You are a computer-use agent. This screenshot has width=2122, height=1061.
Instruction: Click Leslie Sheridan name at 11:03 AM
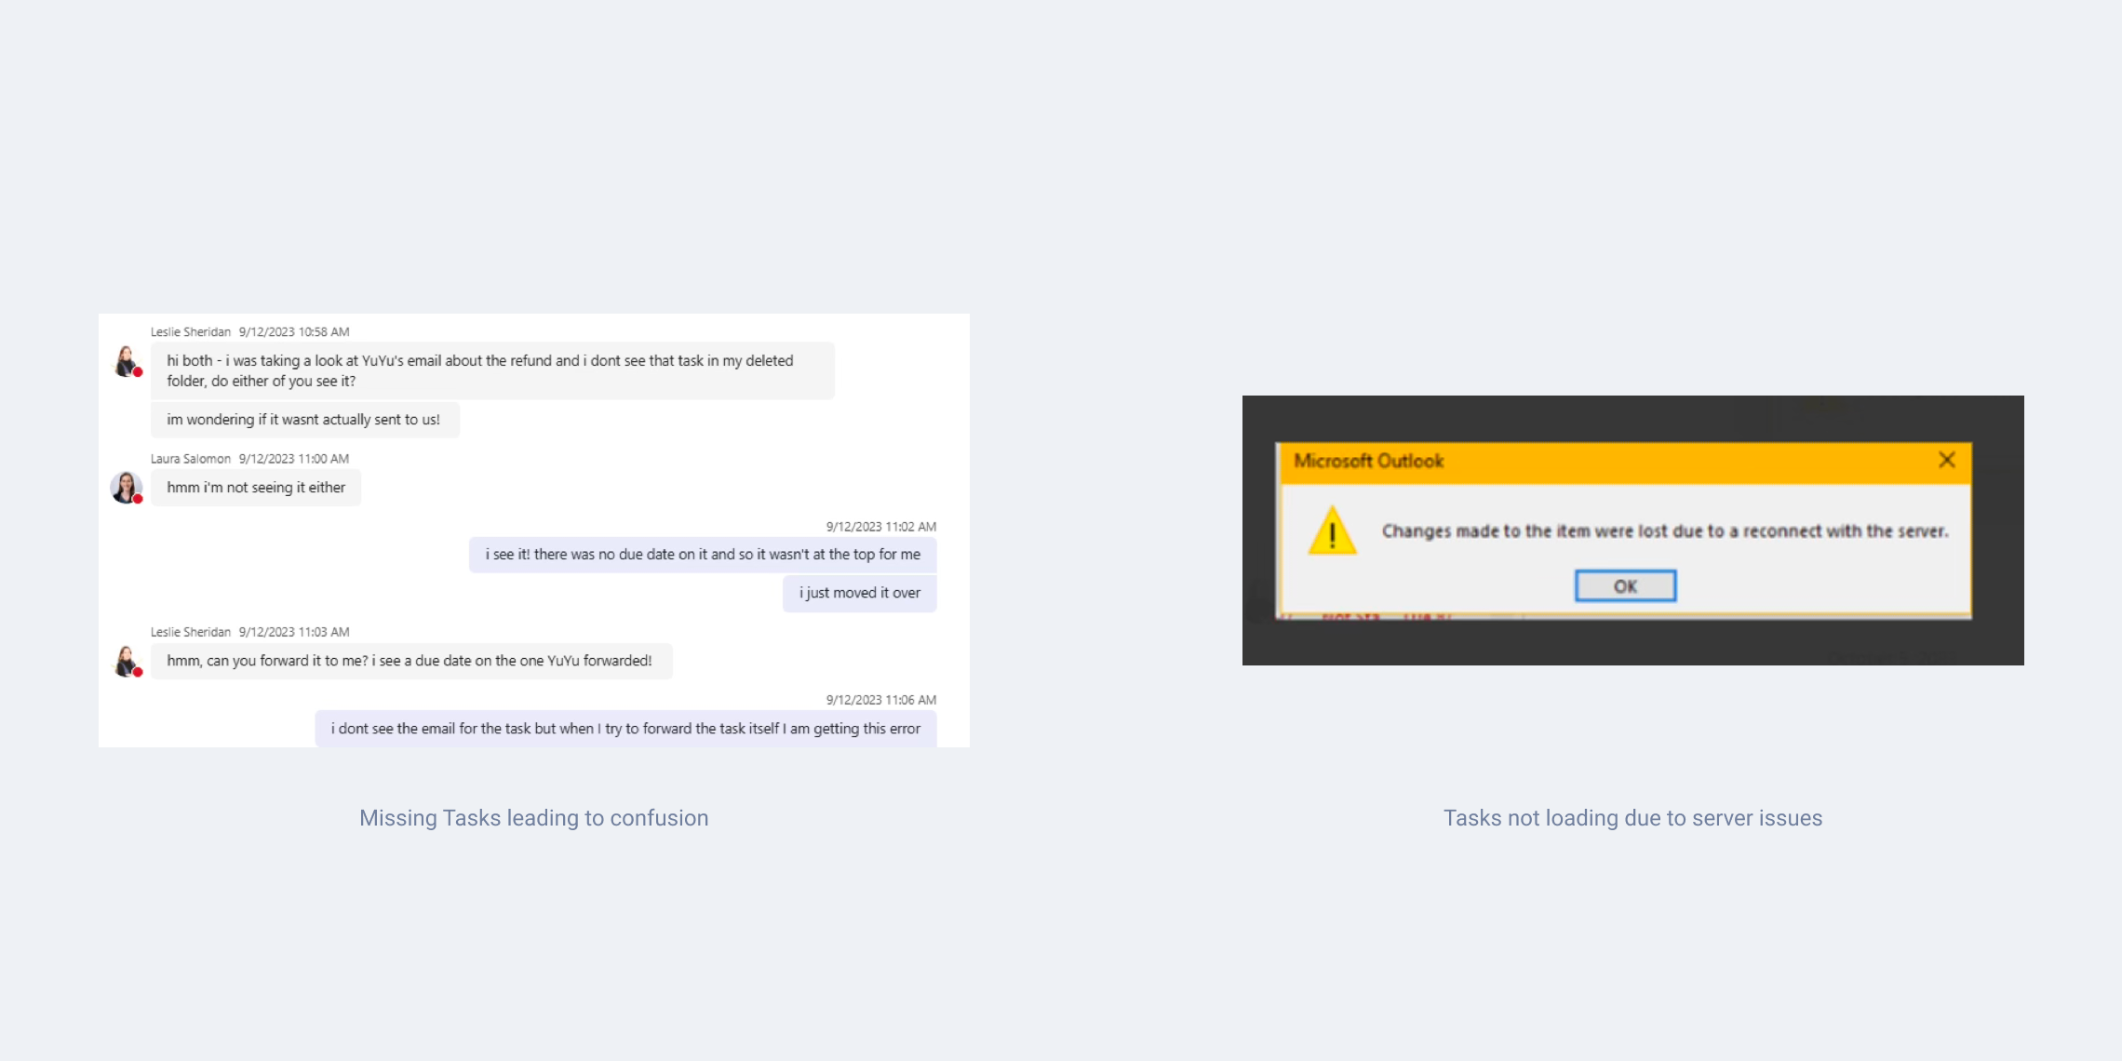(191, 632)
